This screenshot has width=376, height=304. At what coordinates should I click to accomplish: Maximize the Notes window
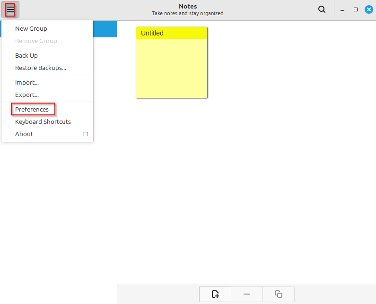pyautogui.click(x=356, y=9)
